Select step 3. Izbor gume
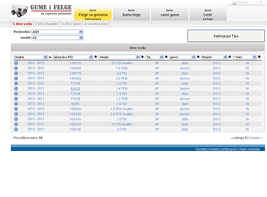The image size is (267, 197). (72, 24)
